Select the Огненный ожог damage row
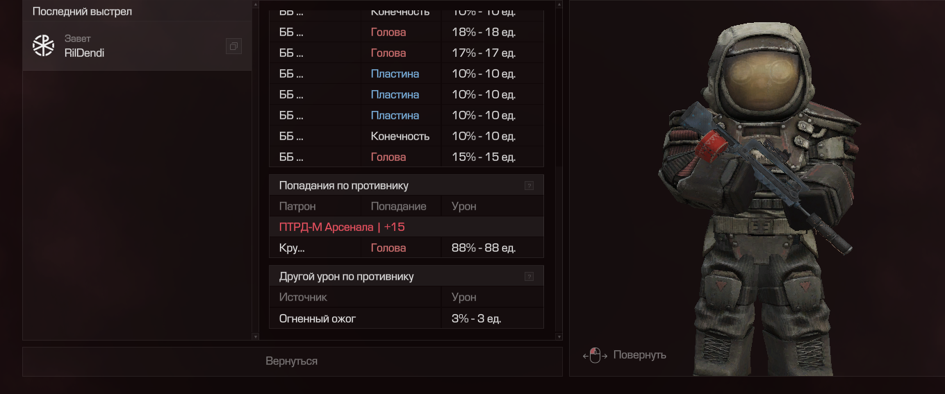The image size is (945, 394). click(406, 318)
